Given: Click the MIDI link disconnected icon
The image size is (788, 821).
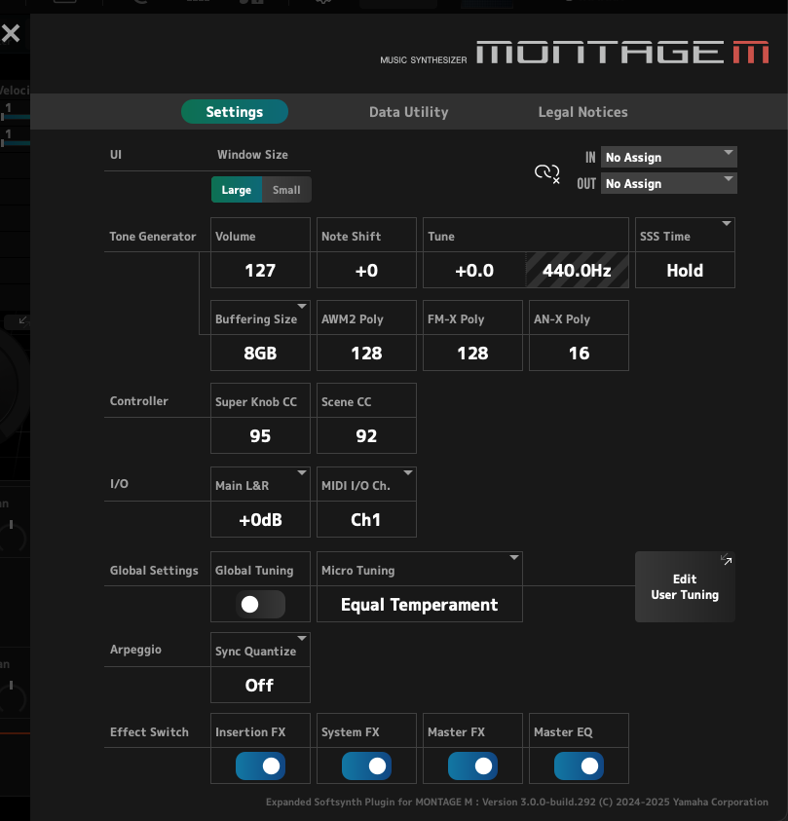Looking at the screenshot, I should click(546, 173).
